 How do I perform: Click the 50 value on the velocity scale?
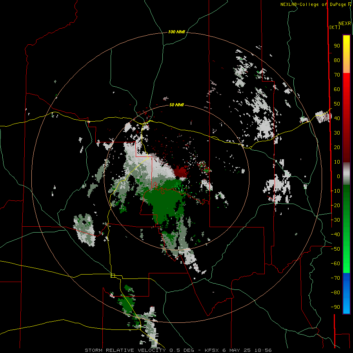pyautogui.click(x=337, y=104)
